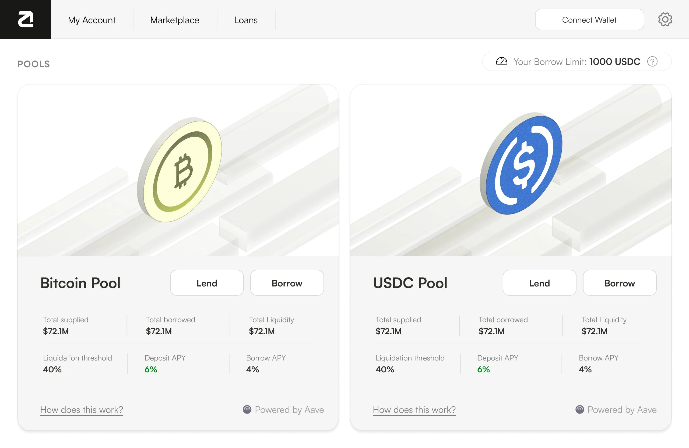
Task: Click Powered by Aave text in USDC card
Action: click(x=622, y=410)
